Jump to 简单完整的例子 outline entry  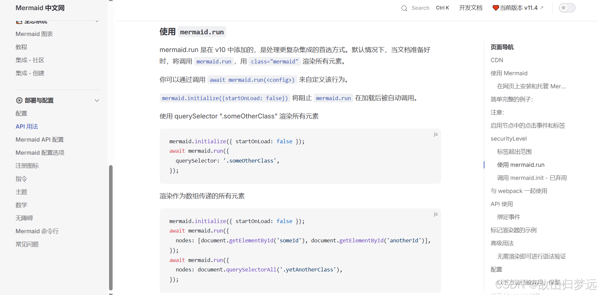pos(512,99)
